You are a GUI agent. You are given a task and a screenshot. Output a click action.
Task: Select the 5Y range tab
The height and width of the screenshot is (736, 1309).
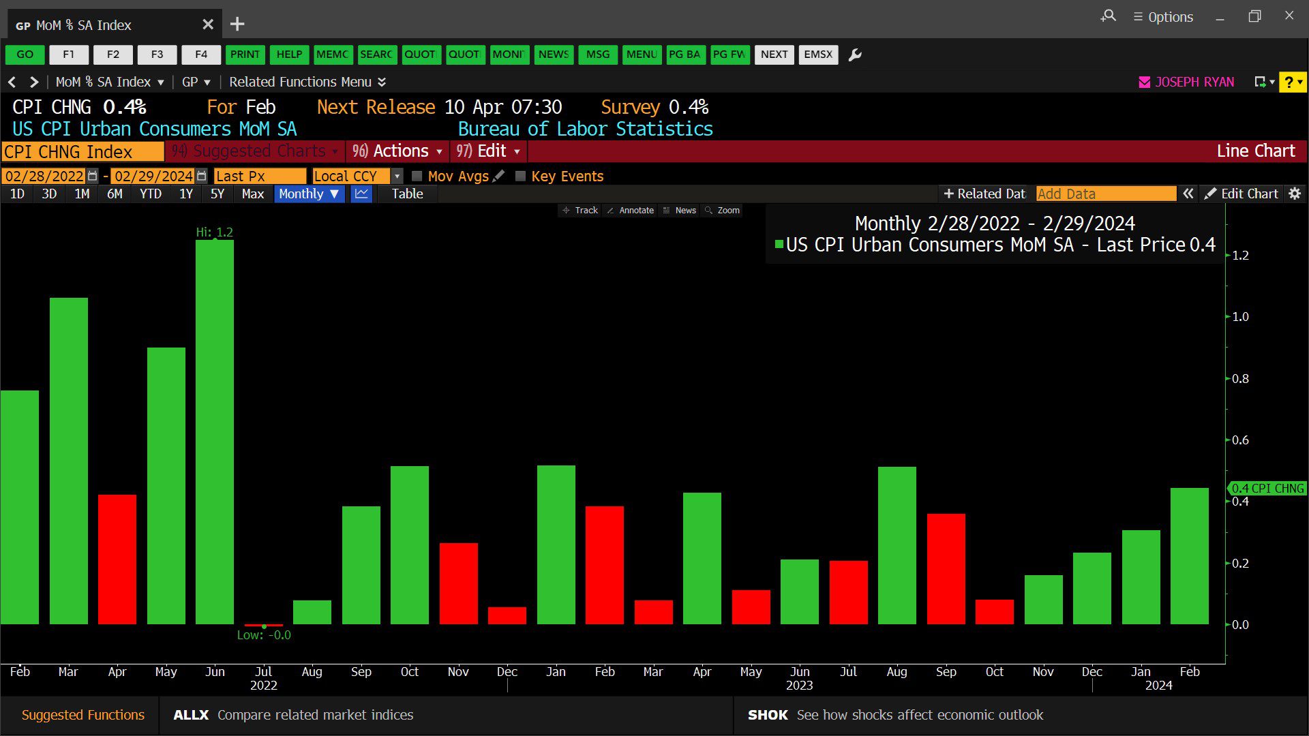point(217,194)
